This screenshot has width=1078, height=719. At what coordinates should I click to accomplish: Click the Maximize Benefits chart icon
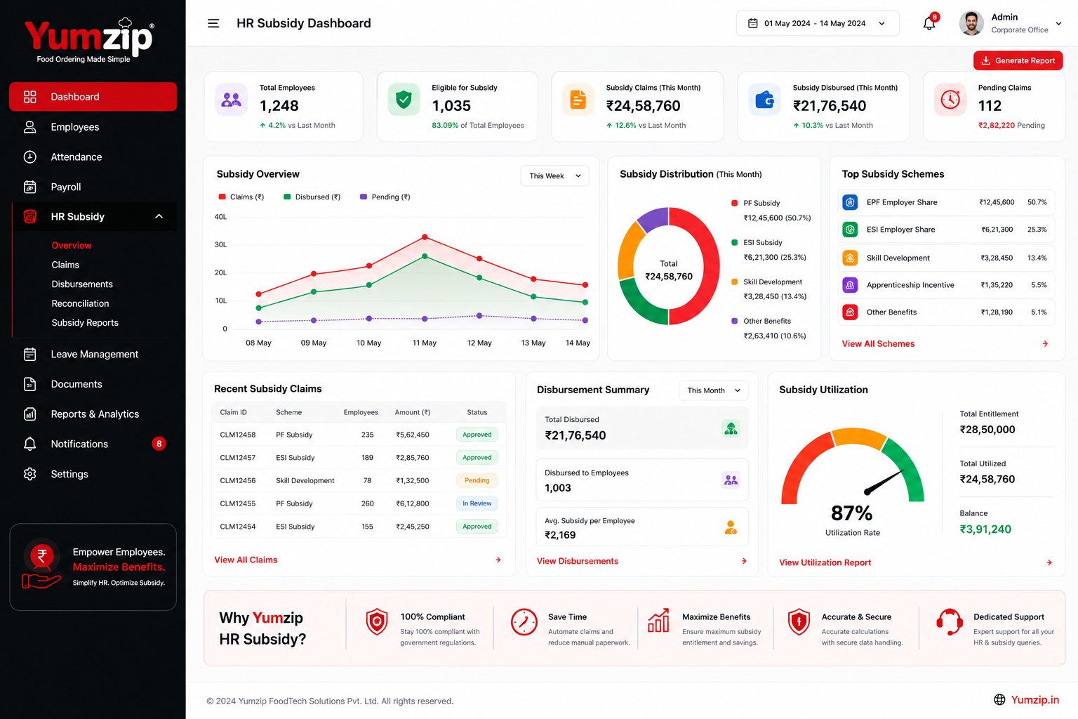click(x=658, y=621)
